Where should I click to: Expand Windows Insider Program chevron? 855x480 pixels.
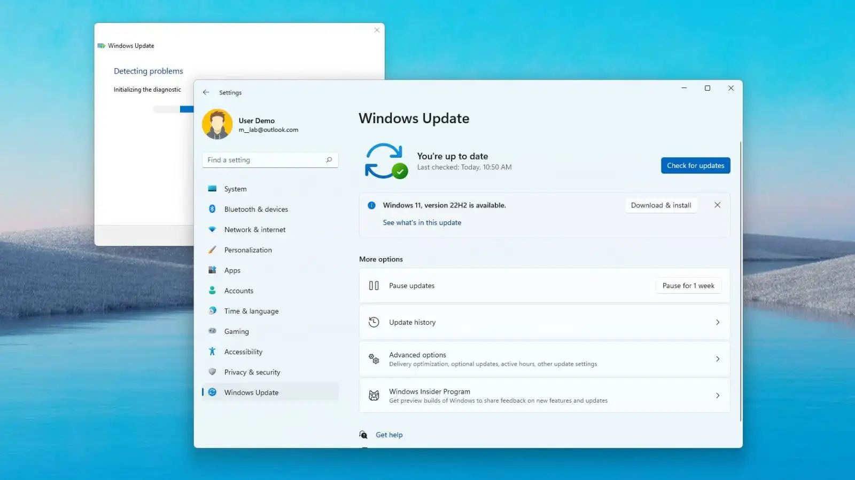717,396
